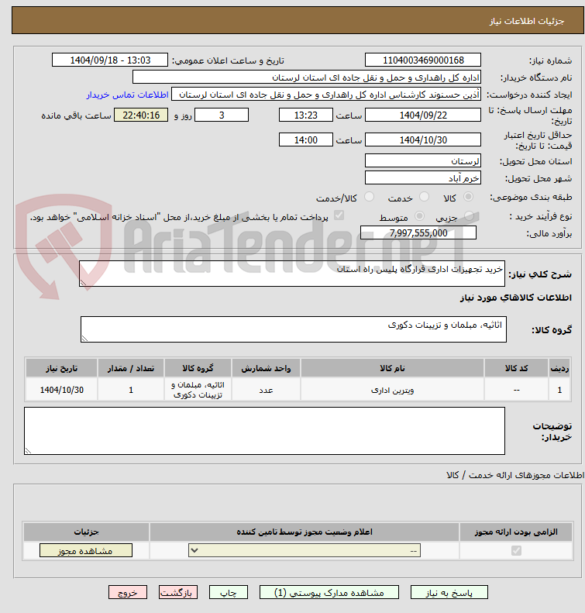
Task: Select the کالا/خدمت radio button
Action: 369,197
